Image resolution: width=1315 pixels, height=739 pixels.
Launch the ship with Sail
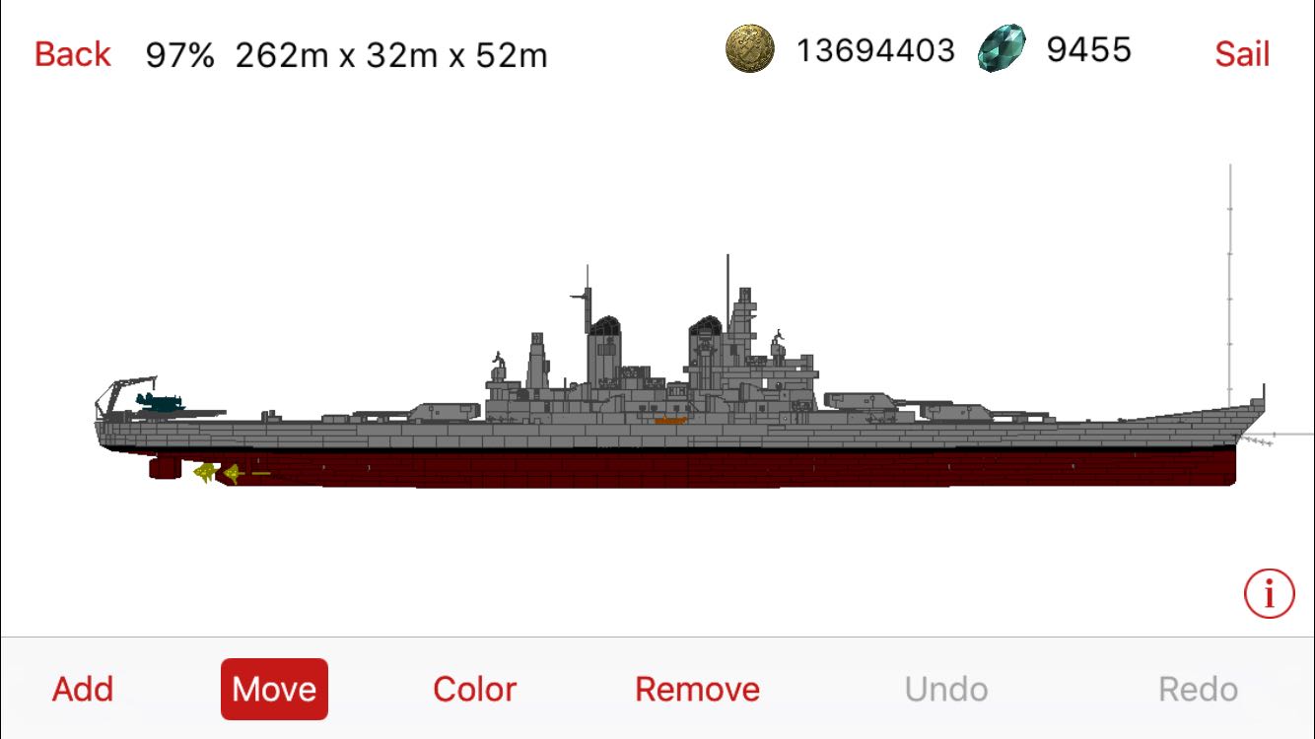tap(1242, 54)
